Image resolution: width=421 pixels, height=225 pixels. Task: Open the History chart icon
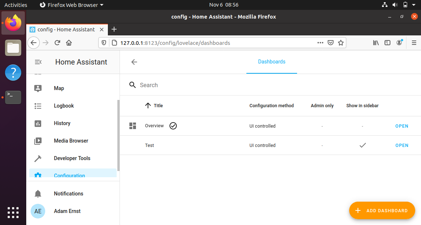[x=38, y=124]
